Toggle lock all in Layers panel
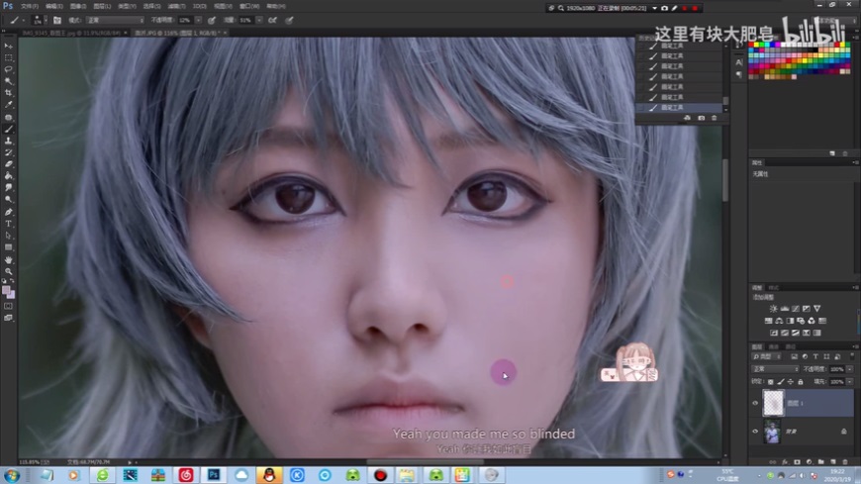The height and width of the screenshot is (484, 861). (801, 382)
